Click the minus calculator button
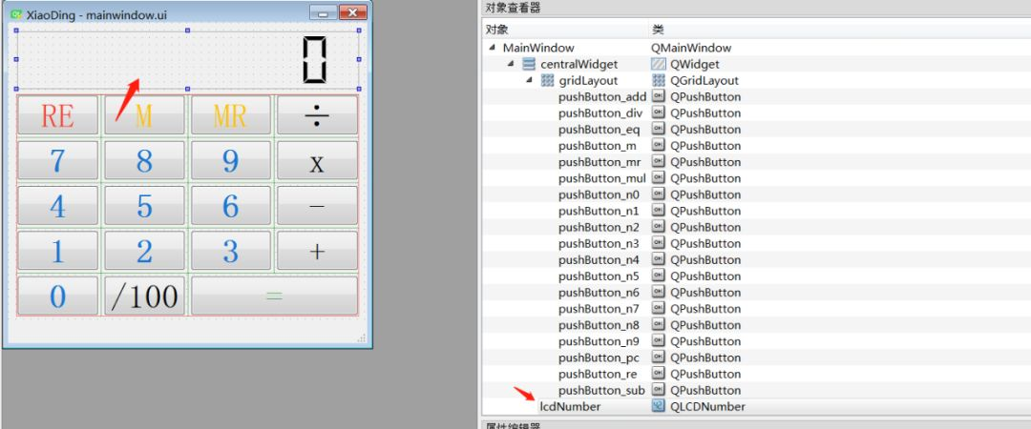The height and width of the screenshot is (429, 1031). coord(318,206)
